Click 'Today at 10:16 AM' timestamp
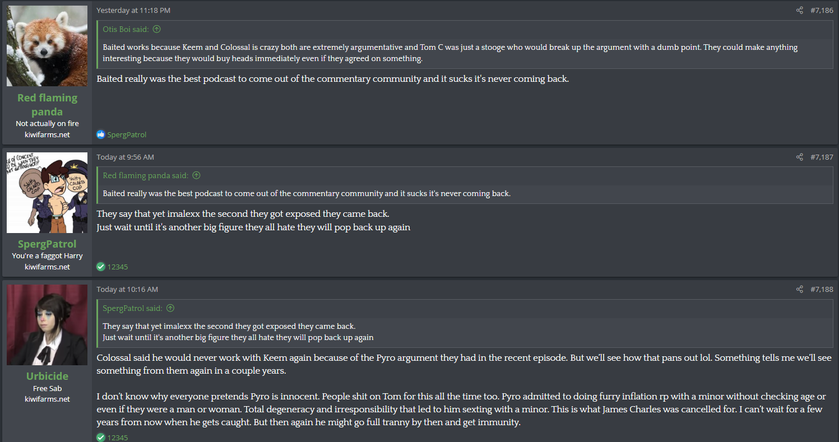Viewport: 839px width, 442px height. 127,290
